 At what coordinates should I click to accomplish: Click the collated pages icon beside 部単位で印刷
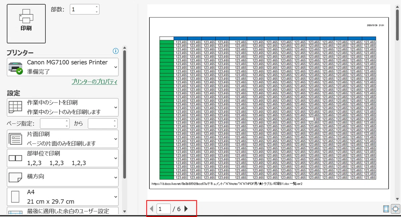point(15,158)
